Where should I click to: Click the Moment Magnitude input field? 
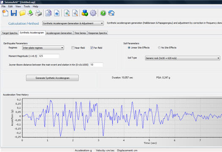click(49, 56)
